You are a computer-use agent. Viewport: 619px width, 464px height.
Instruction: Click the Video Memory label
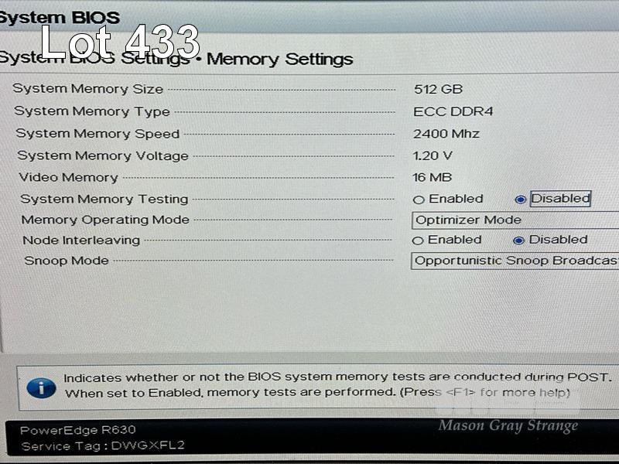68,178
